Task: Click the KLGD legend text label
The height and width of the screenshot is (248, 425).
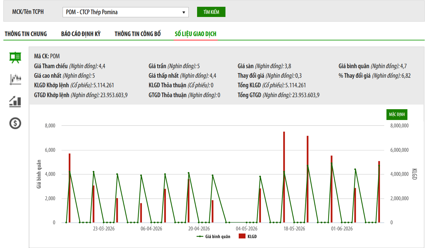Action: pyautogui.click(x=252, y=237)
